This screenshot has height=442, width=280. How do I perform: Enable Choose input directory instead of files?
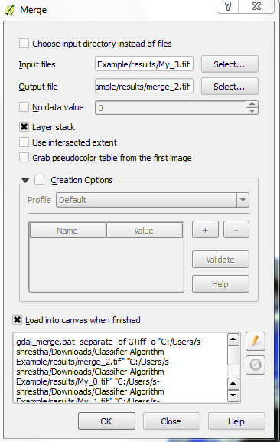pos(24,44)
